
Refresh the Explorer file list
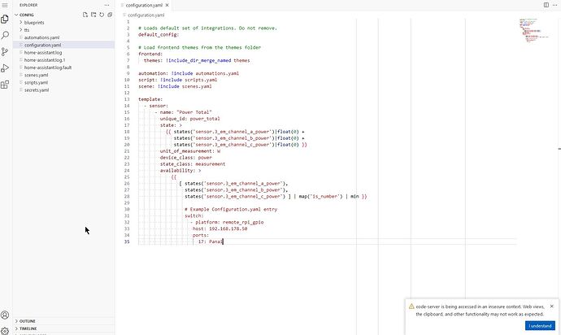(x=101, y=15)
